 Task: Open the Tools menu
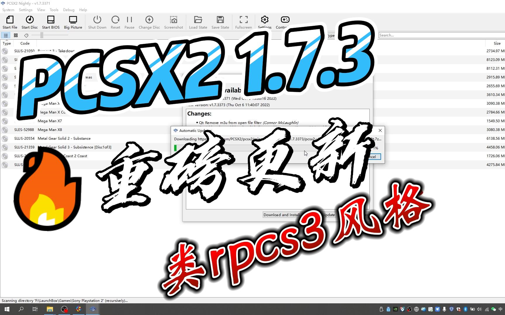54,10
